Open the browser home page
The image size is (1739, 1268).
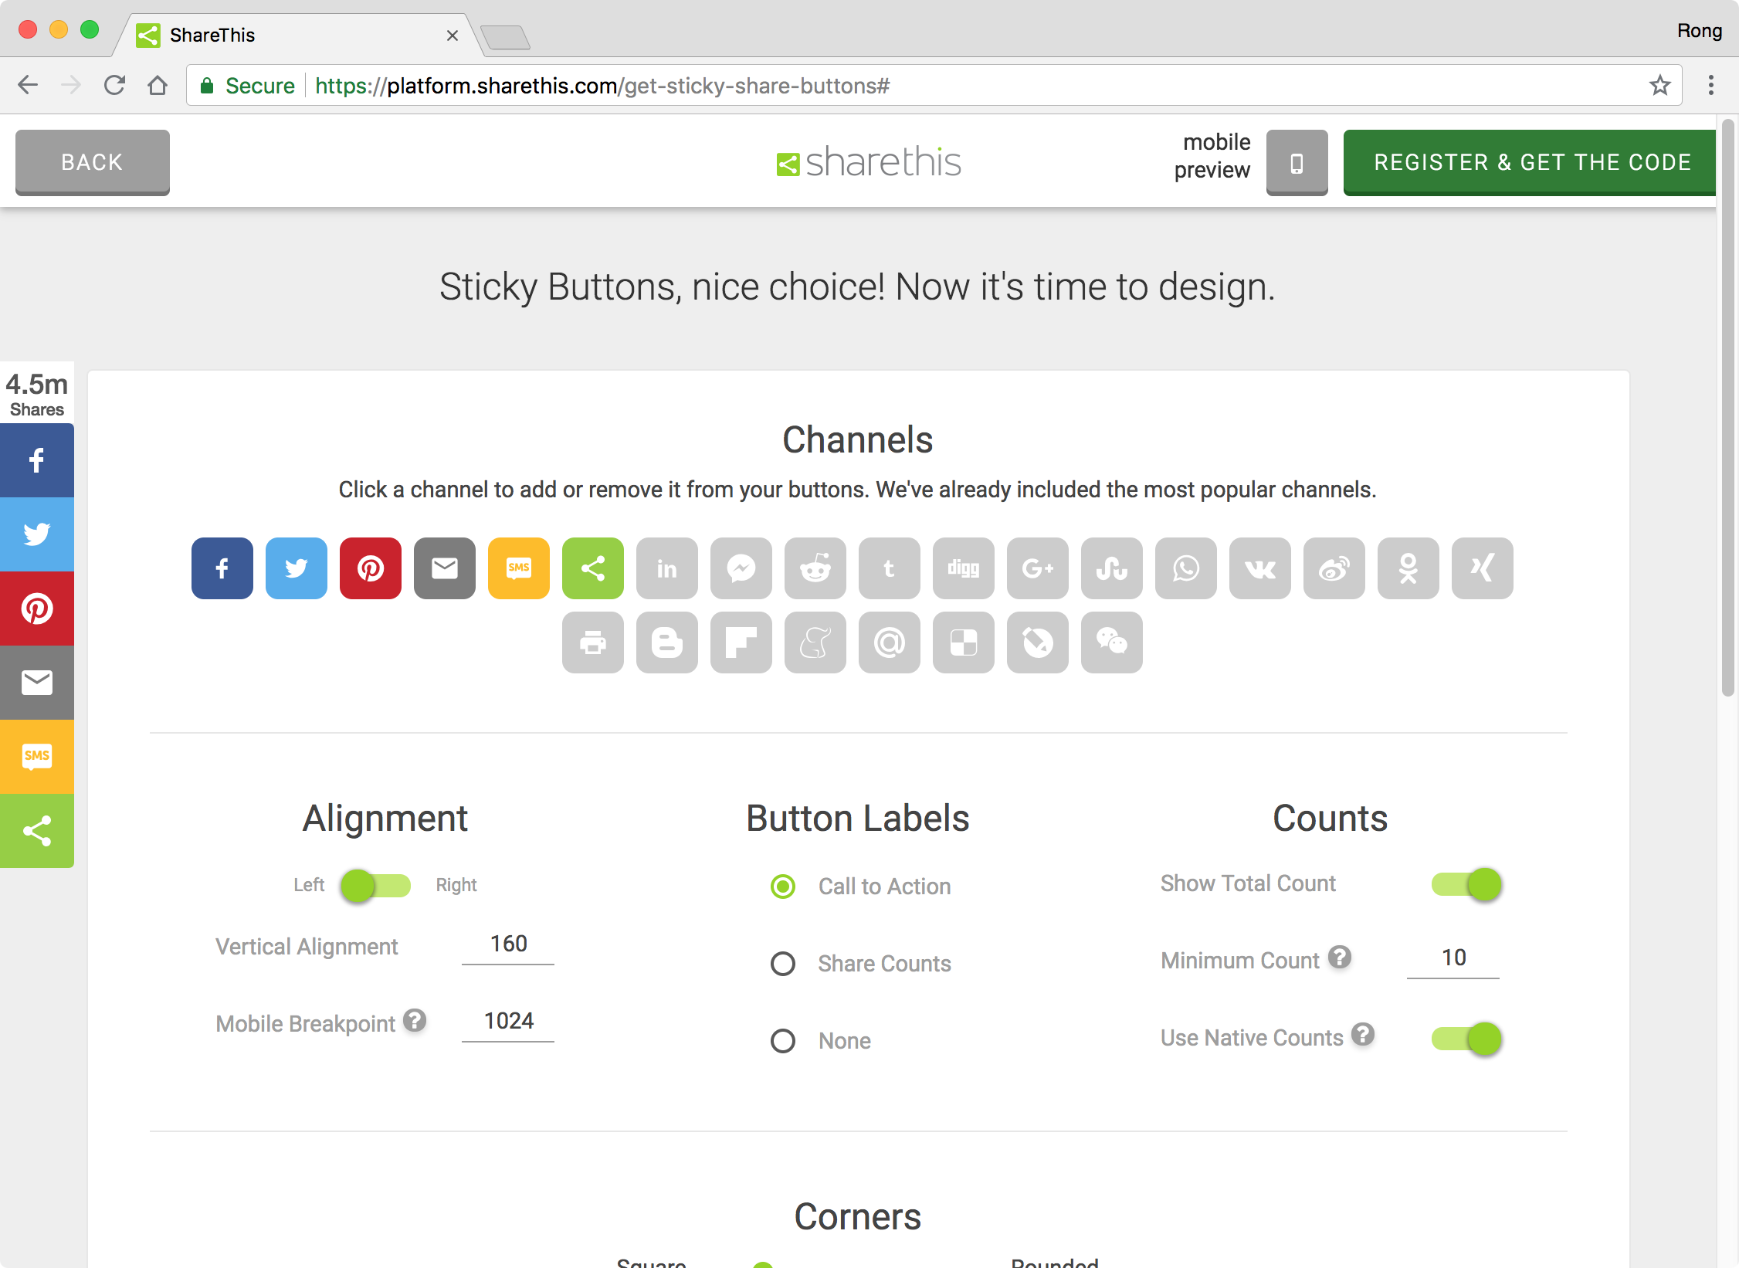pyautogui.click(x=158, y=85)
